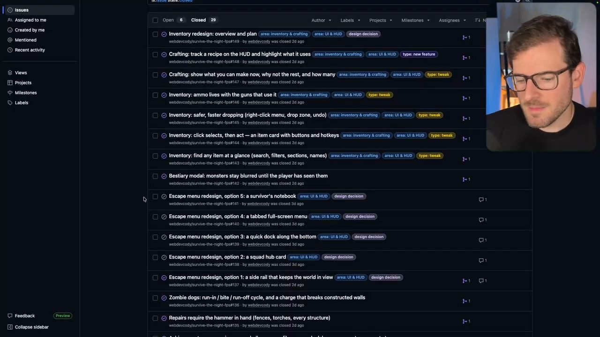Click the Recent activity sidebar icon
This screenshot has height=337, width=600.
click(x=10, y=50)
